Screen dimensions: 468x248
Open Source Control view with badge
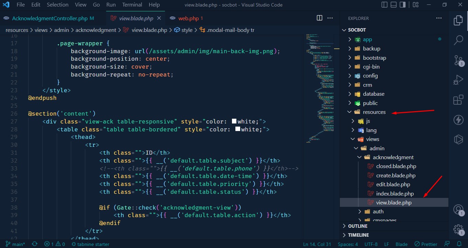[x=458, y=60]
